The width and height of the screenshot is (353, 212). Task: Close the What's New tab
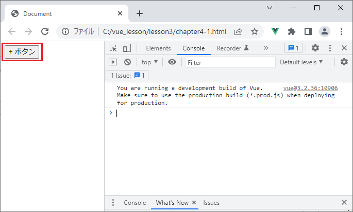click(x=194, y=203)
